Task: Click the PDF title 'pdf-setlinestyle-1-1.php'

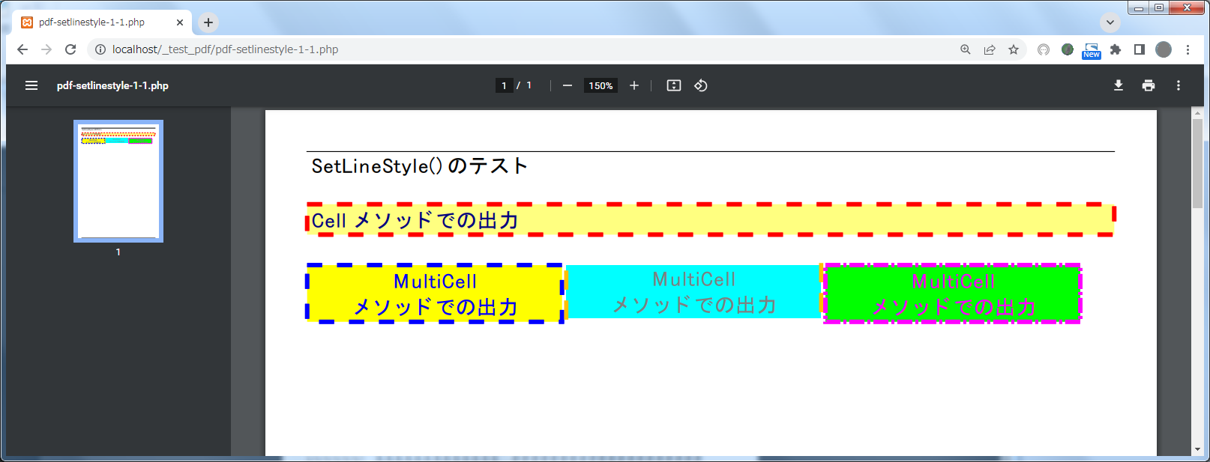Action: pos(112,85)
